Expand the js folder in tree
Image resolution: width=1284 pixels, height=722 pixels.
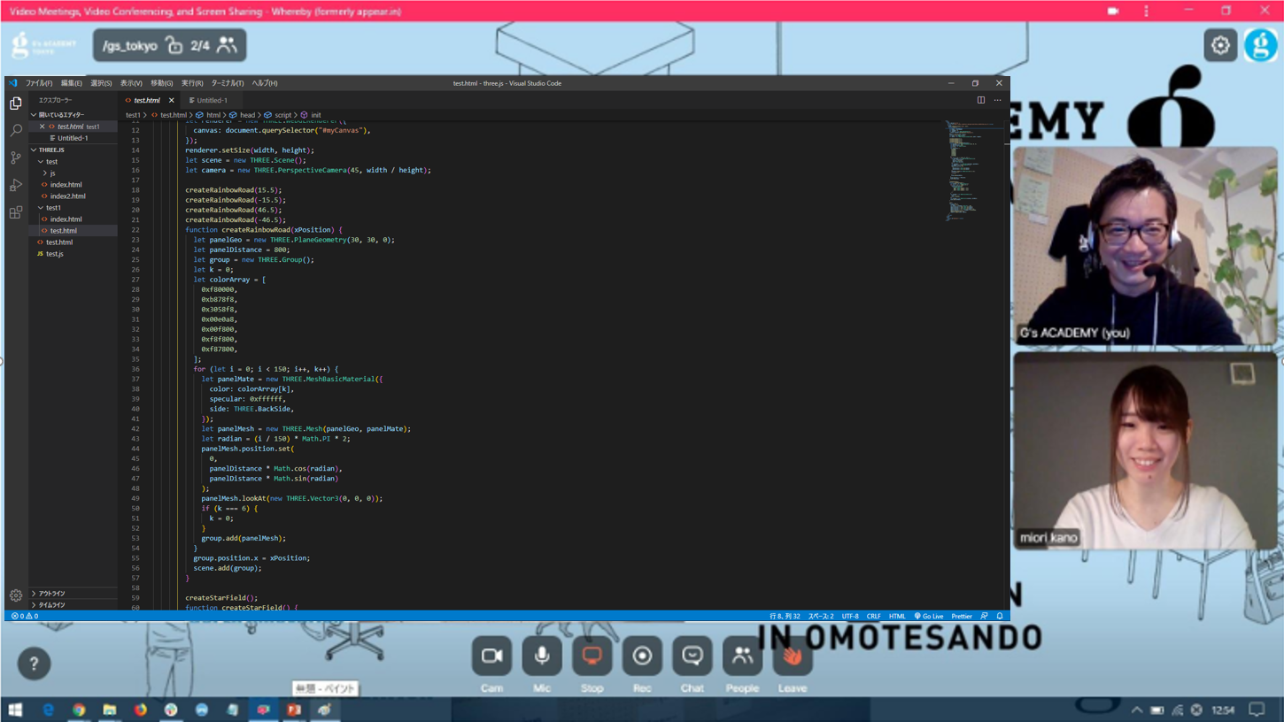[x=52, y=173]
